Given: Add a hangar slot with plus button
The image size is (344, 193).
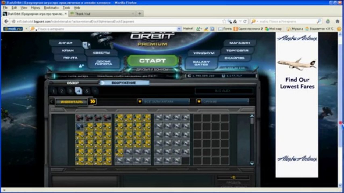Looking at the screenshot, I should pyautogui.click(x=95, y=91).
